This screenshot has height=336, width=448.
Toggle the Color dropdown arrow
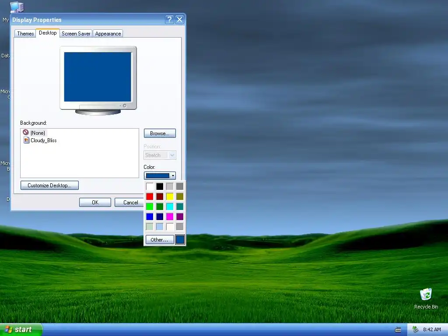tap(172, 176)
